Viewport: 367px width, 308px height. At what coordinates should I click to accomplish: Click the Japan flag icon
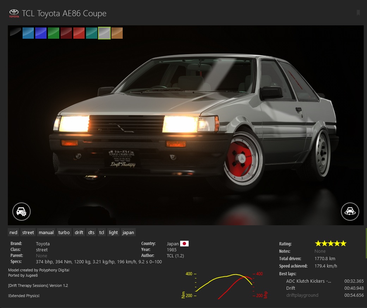pos(184,244)
